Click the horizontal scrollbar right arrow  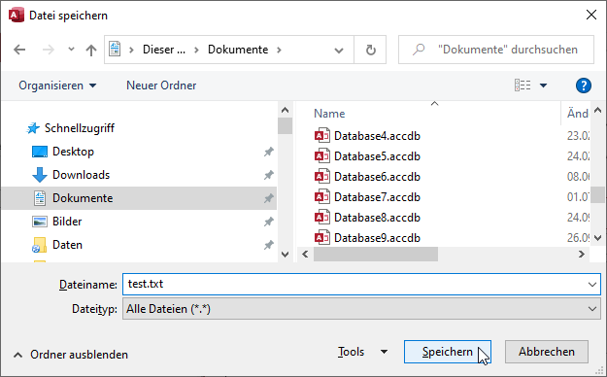(582, 254)
